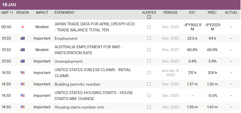This screenshot has height=113, width=241.
Task: Click US flag in Jobless Claims row
Action: (23, 73)
